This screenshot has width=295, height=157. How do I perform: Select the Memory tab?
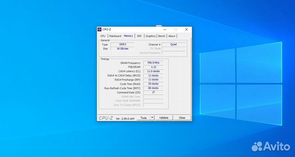(129, 36)
